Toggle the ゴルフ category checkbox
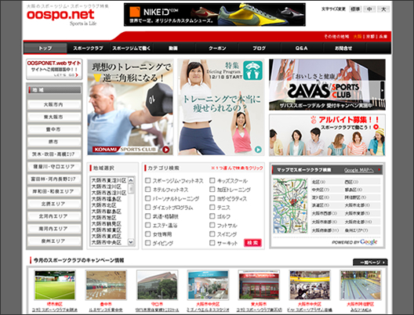The image size is (414, 315). tap(212, 216)
